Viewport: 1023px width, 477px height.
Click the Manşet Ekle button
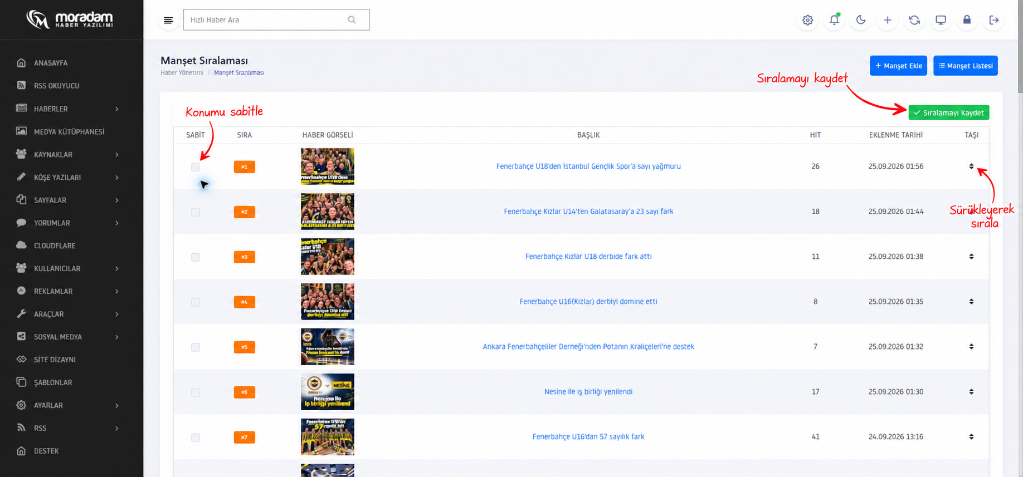[x=898, y=66]
